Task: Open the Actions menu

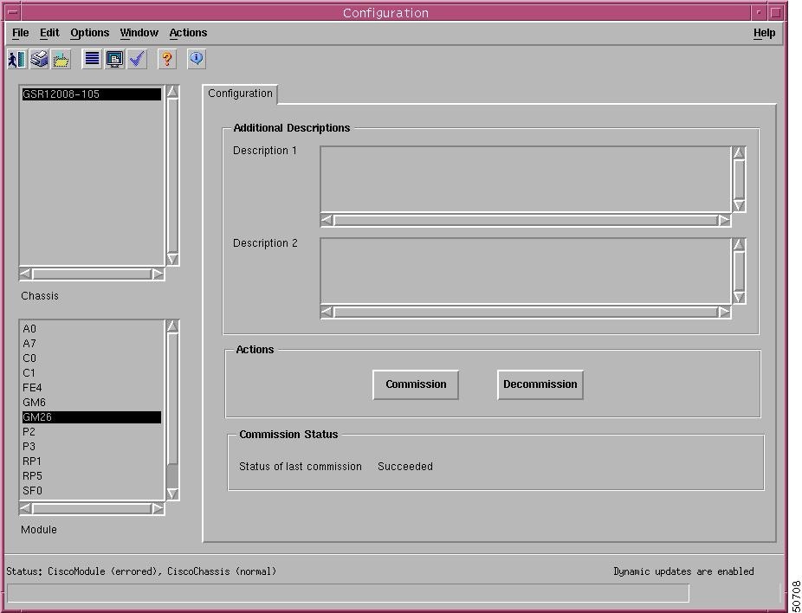Action: 188,33
